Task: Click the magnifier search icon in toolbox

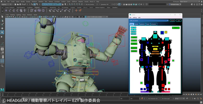Action: (2, 66)
